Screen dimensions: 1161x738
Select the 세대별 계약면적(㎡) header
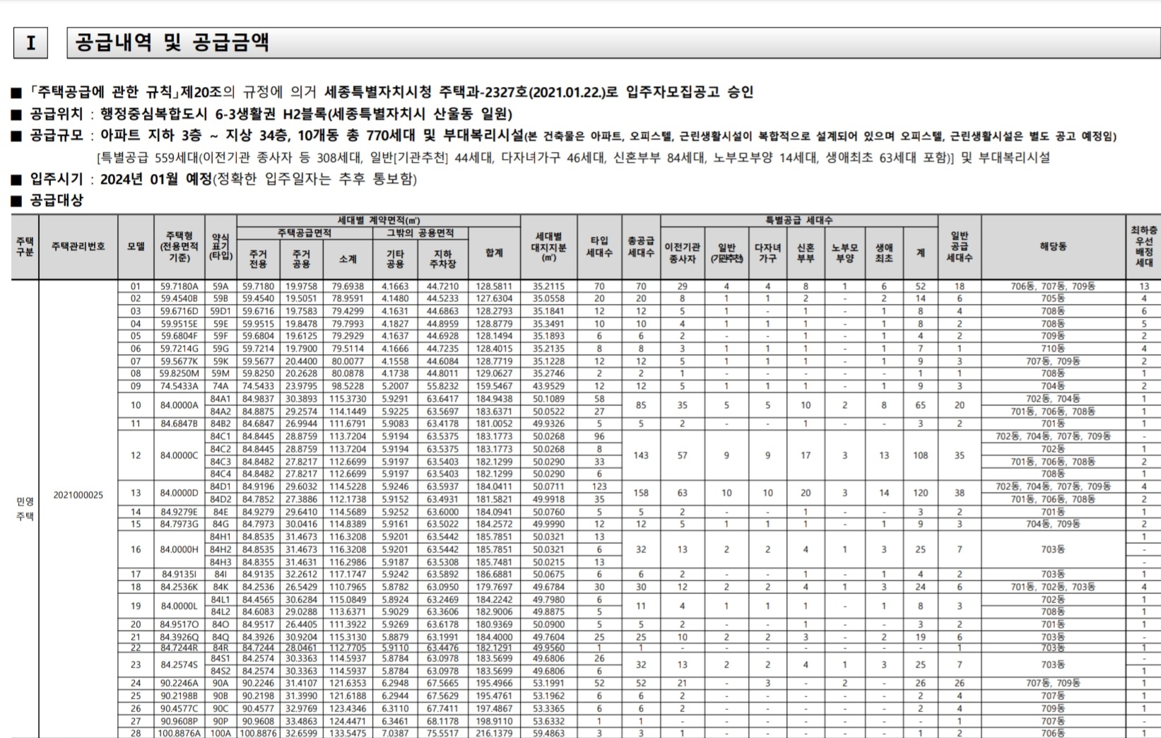[x=378, y=221]
